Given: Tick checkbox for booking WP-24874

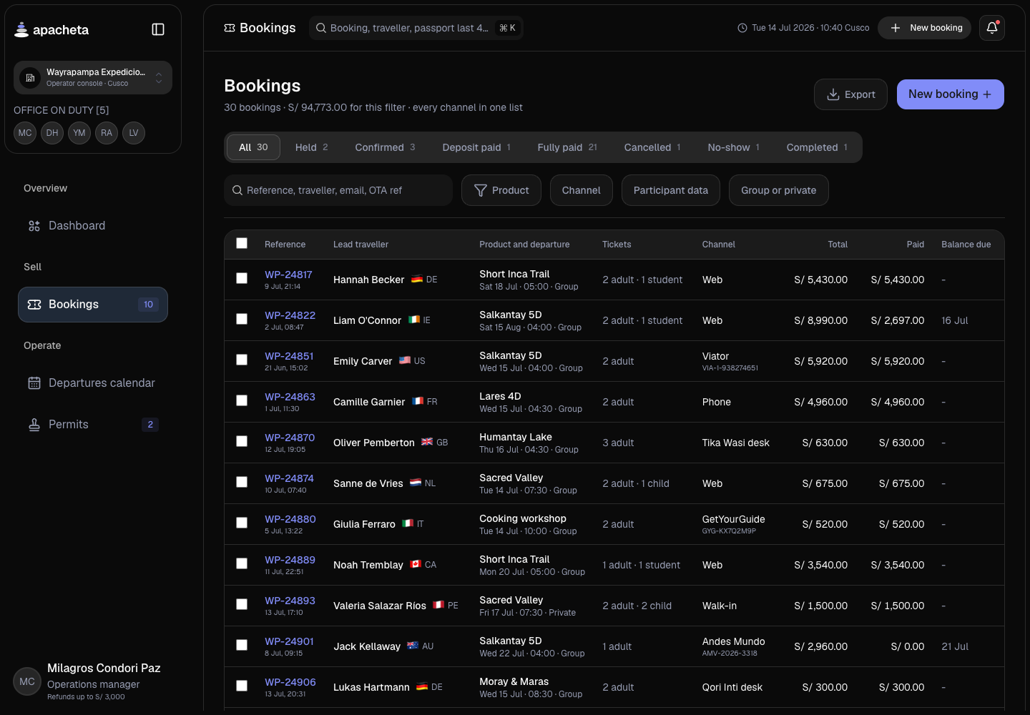Looking at the screenshot, I should pyautogui.click(x=242, y=482).
